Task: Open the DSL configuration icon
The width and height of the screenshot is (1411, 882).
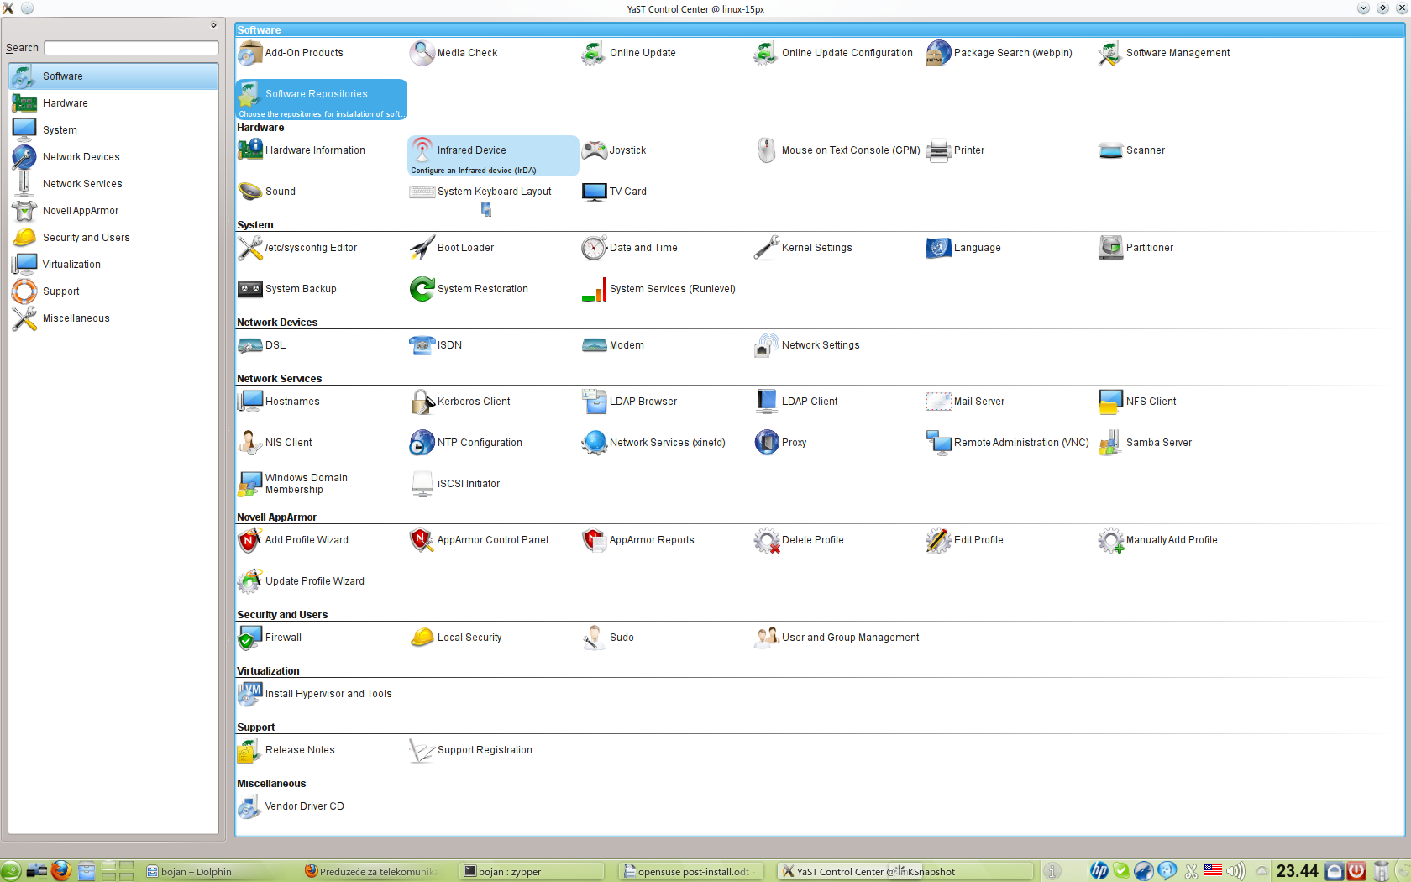Action: coord(249,345)
